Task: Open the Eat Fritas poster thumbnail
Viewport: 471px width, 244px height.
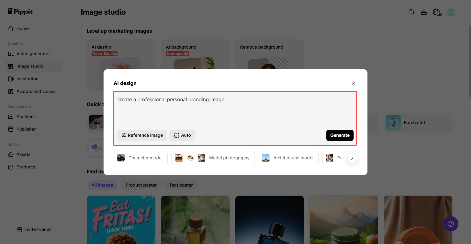Action: tap(121, 220)
